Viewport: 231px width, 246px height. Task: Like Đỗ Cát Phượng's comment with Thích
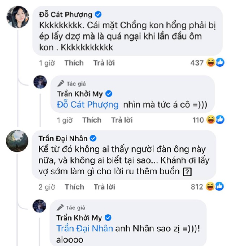pyautogui.click(x=74, y=63)
